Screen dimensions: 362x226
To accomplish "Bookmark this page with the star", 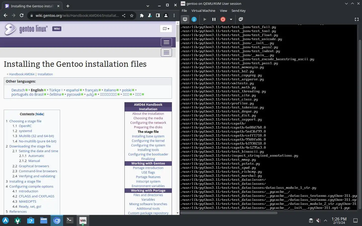I will click(x=132, y=16).
